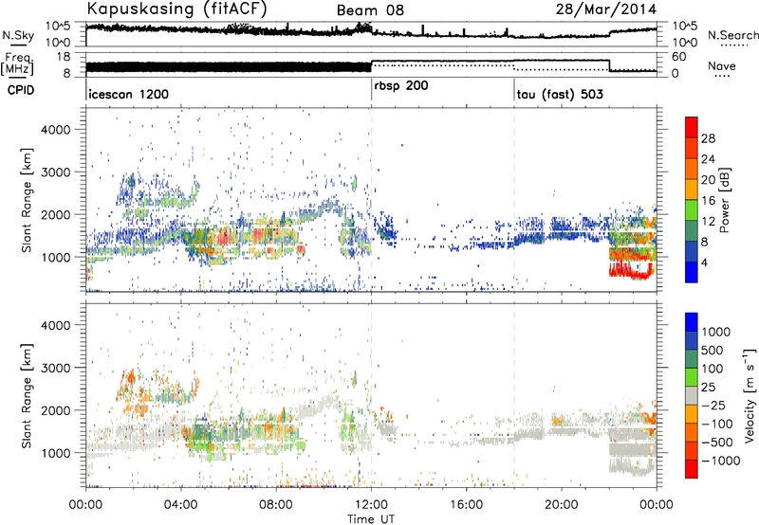759x525 pixels.
Task: Click the left '18' frequency axis tick label
Action: click(x=64, y=57)
